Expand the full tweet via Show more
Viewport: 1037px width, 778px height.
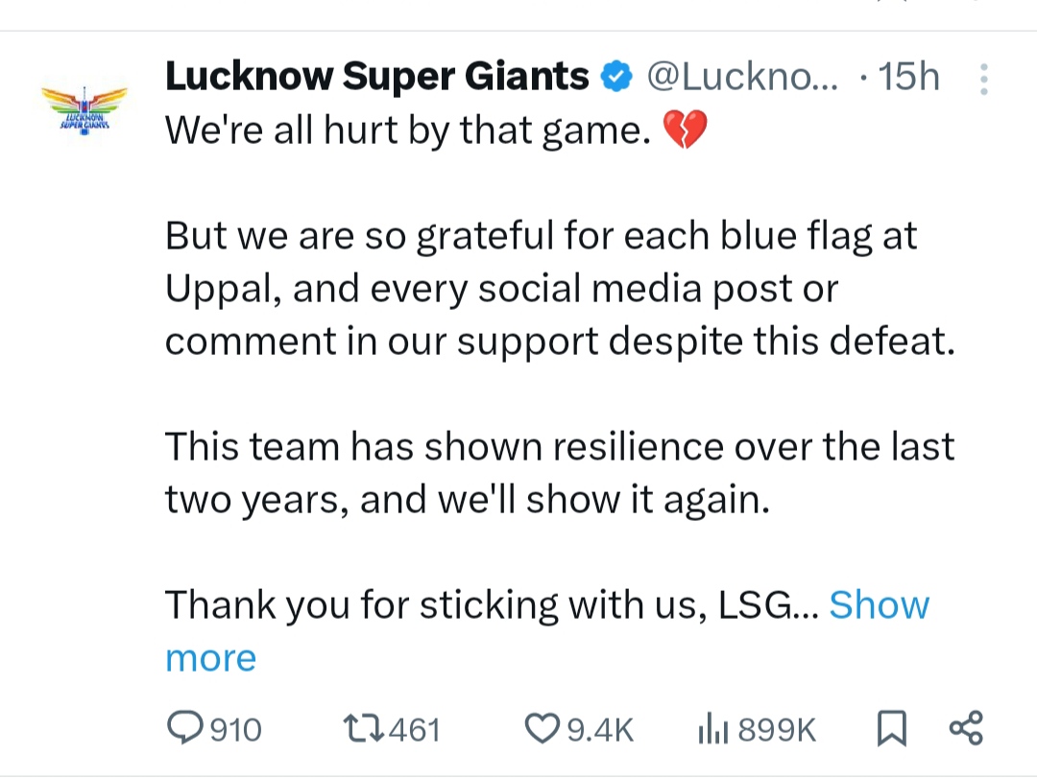(x=880, y=604)
